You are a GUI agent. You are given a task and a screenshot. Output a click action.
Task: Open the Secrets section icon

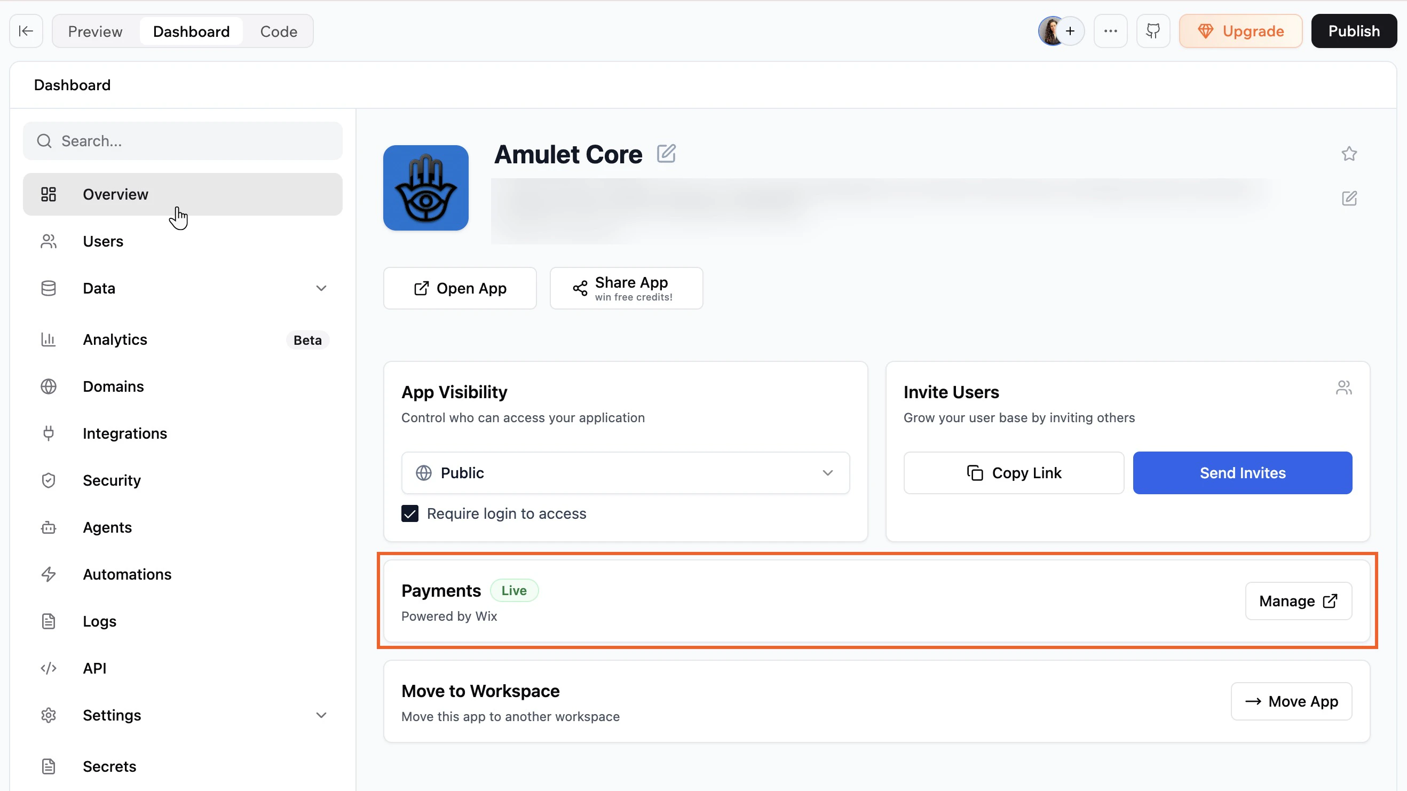[49, 766]
